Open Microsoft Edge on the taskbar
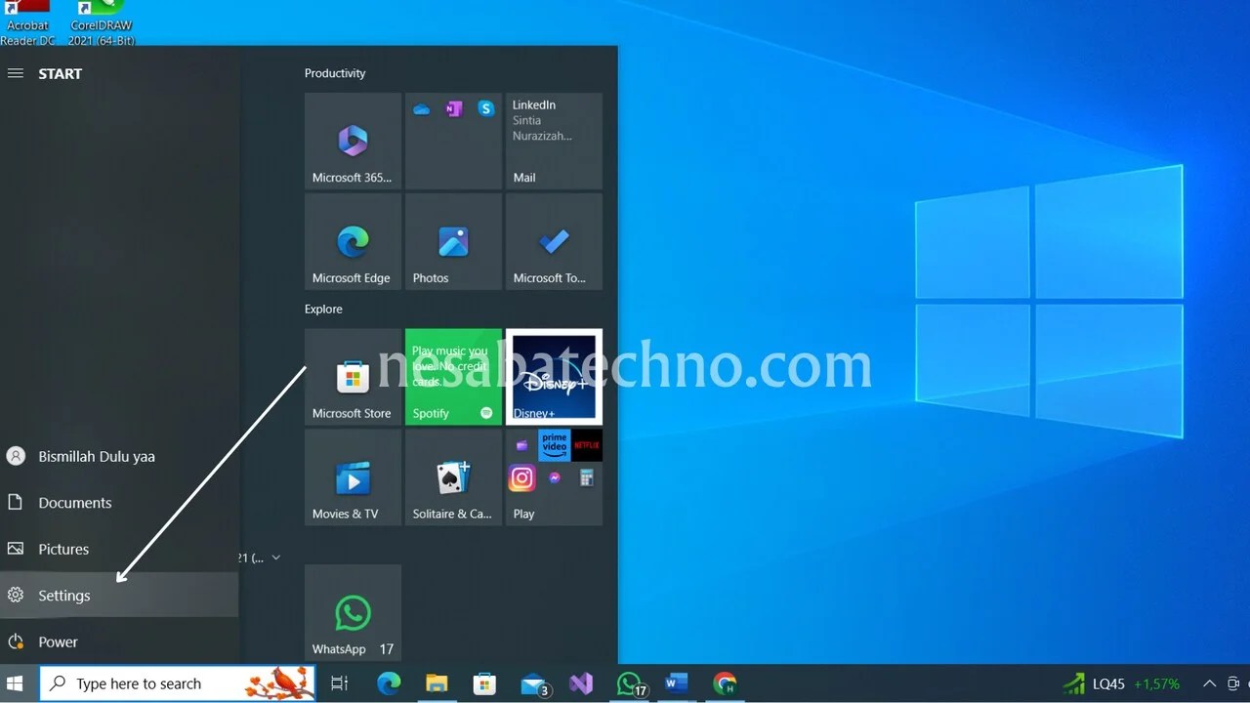 [x=389, y=683]
